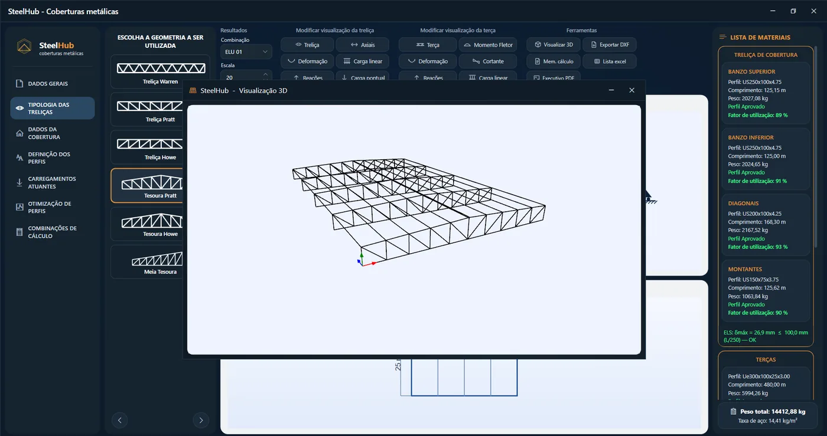Generate Executivo PDF document
Screen dimensions: 827x436
[553, 77]
